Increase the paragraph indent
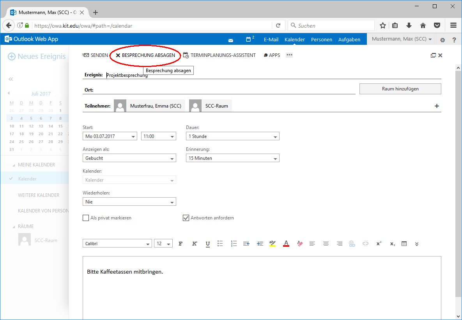 coord(260,244)
